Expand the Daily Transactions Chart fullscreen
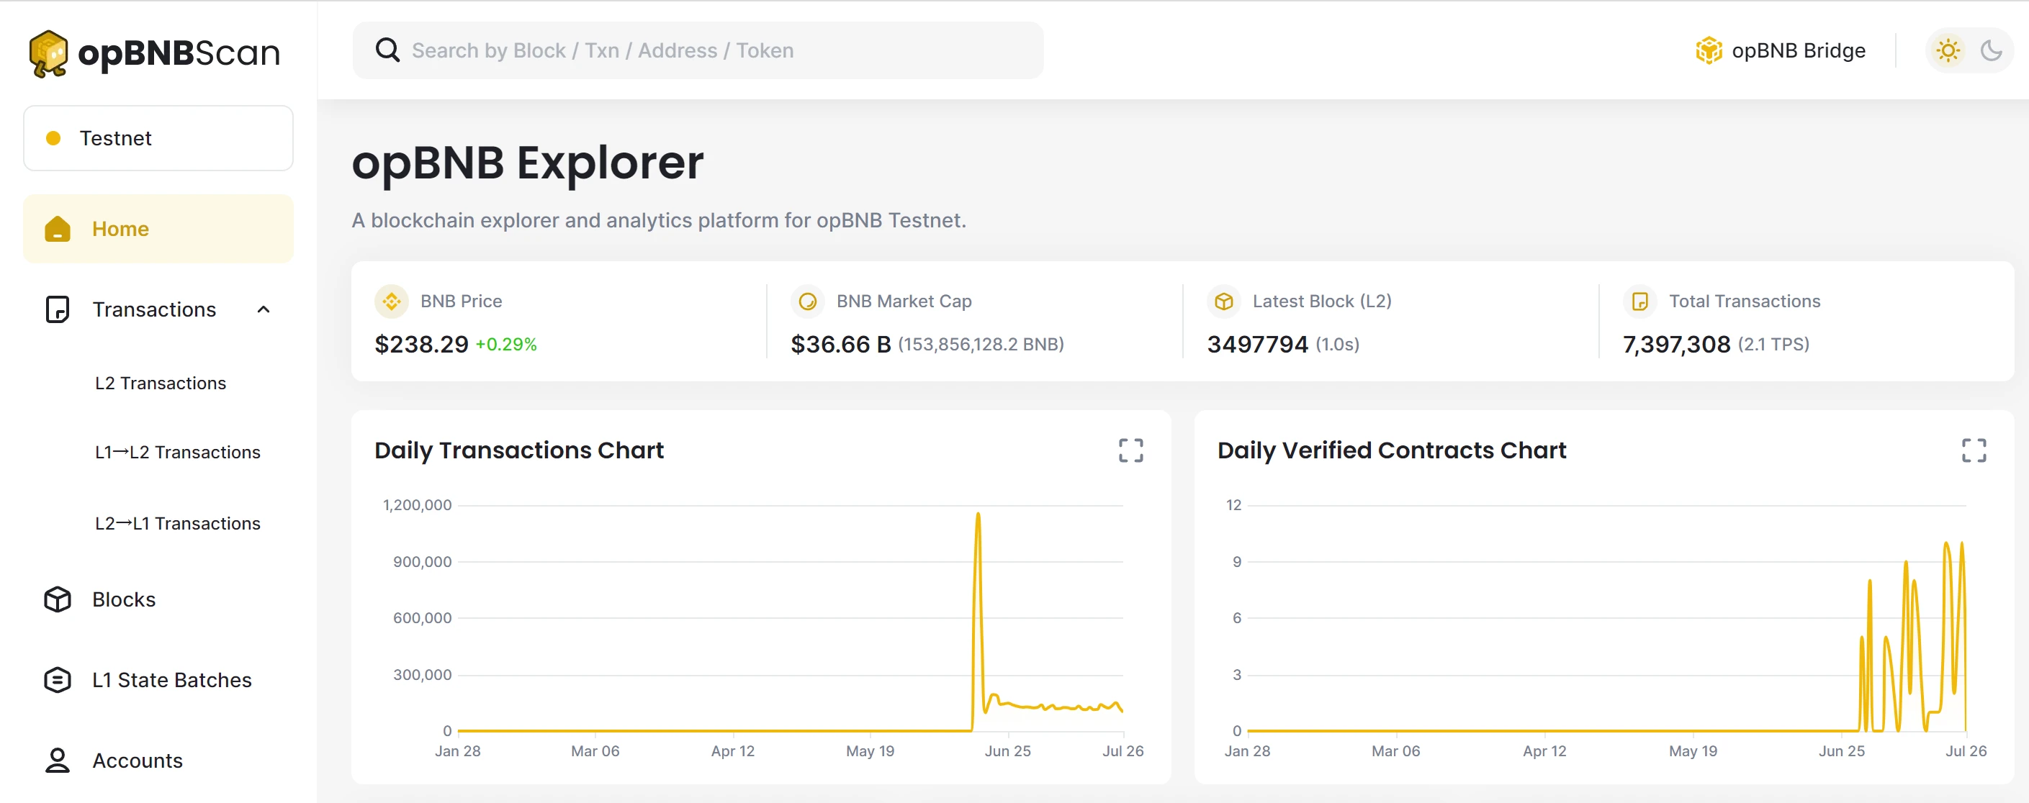This screenshot has width=2029, height=803. point(1130,450)
